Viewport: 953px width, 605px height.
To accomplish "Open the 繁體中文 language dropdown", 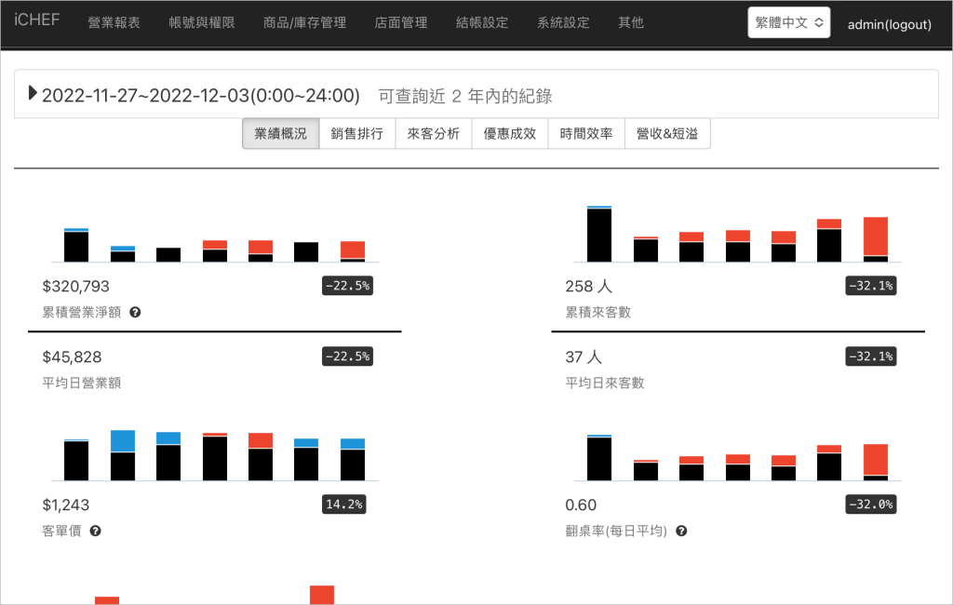I will pos(788,23).
